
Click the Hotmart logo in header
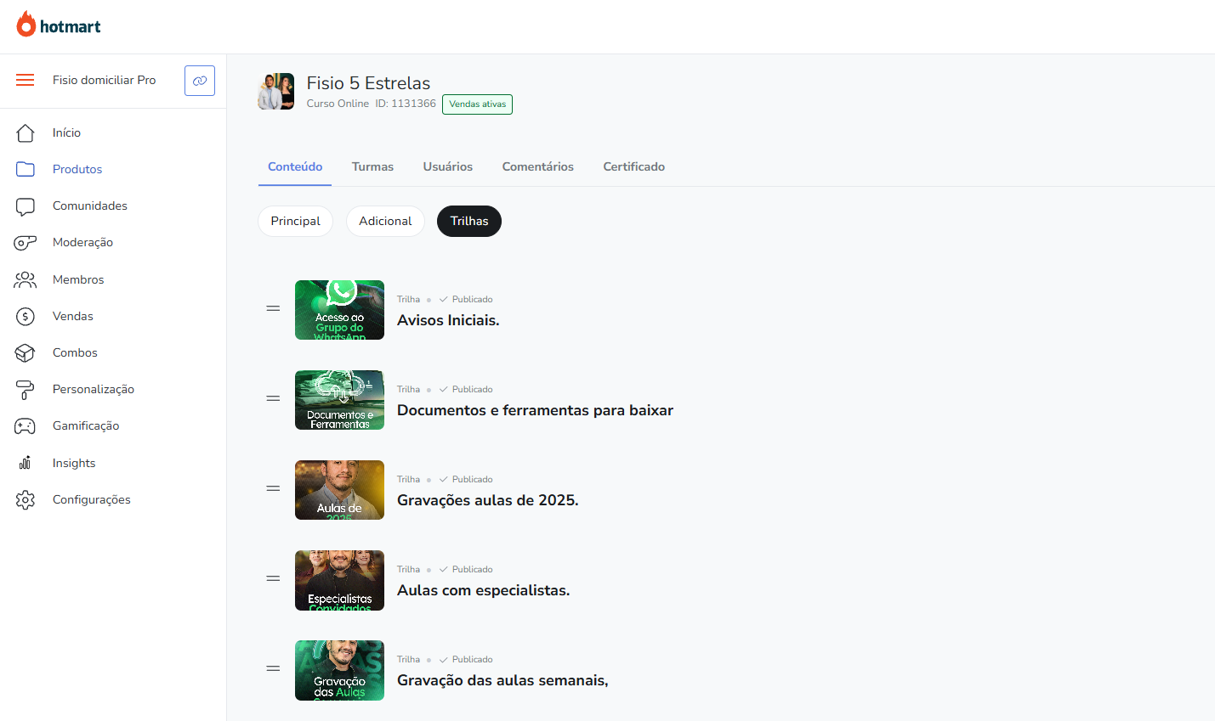(x=59, y=25)
